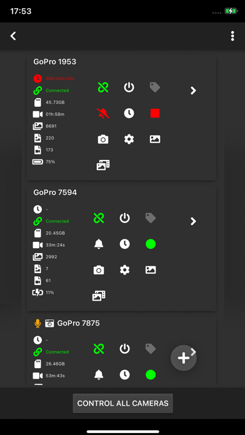Select the 220 photo file count
Image resolution: width=245 pixels, height=435 pixels.
click(x=50, y=138)
